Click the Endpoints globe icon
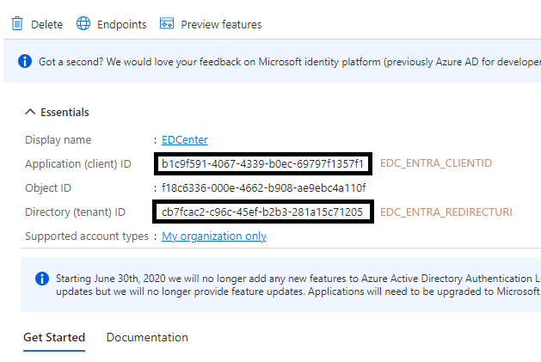 pyautogui.click(x=83, y=24)
